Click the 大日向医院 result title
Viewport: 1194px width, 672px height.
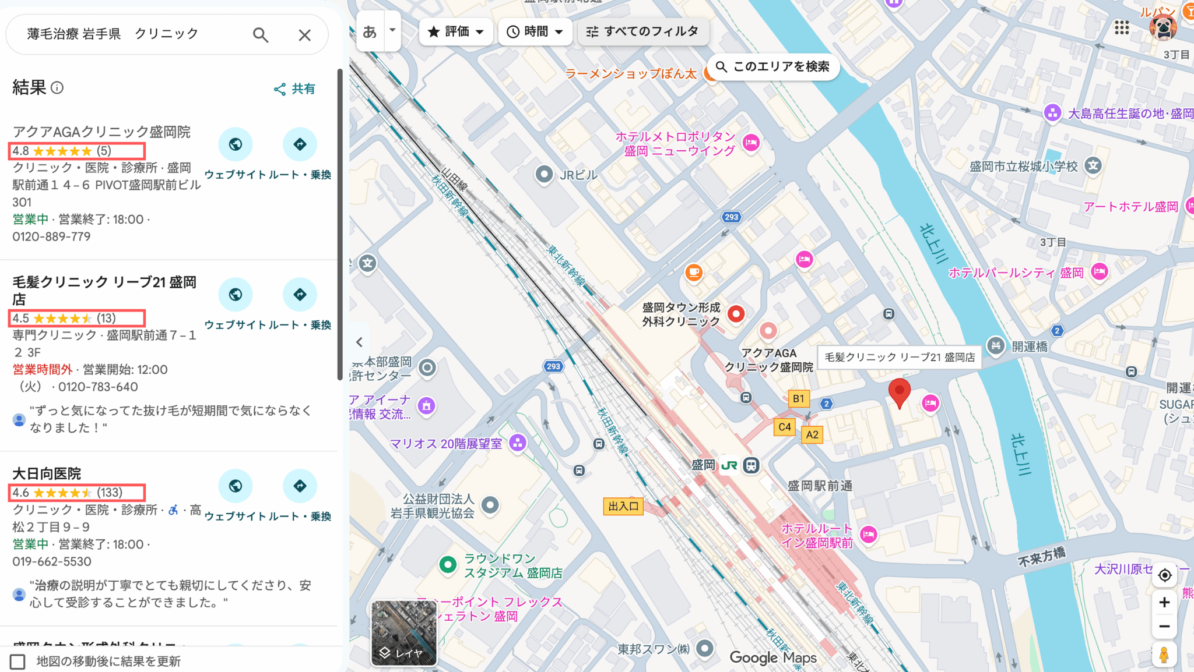point(47,473)
